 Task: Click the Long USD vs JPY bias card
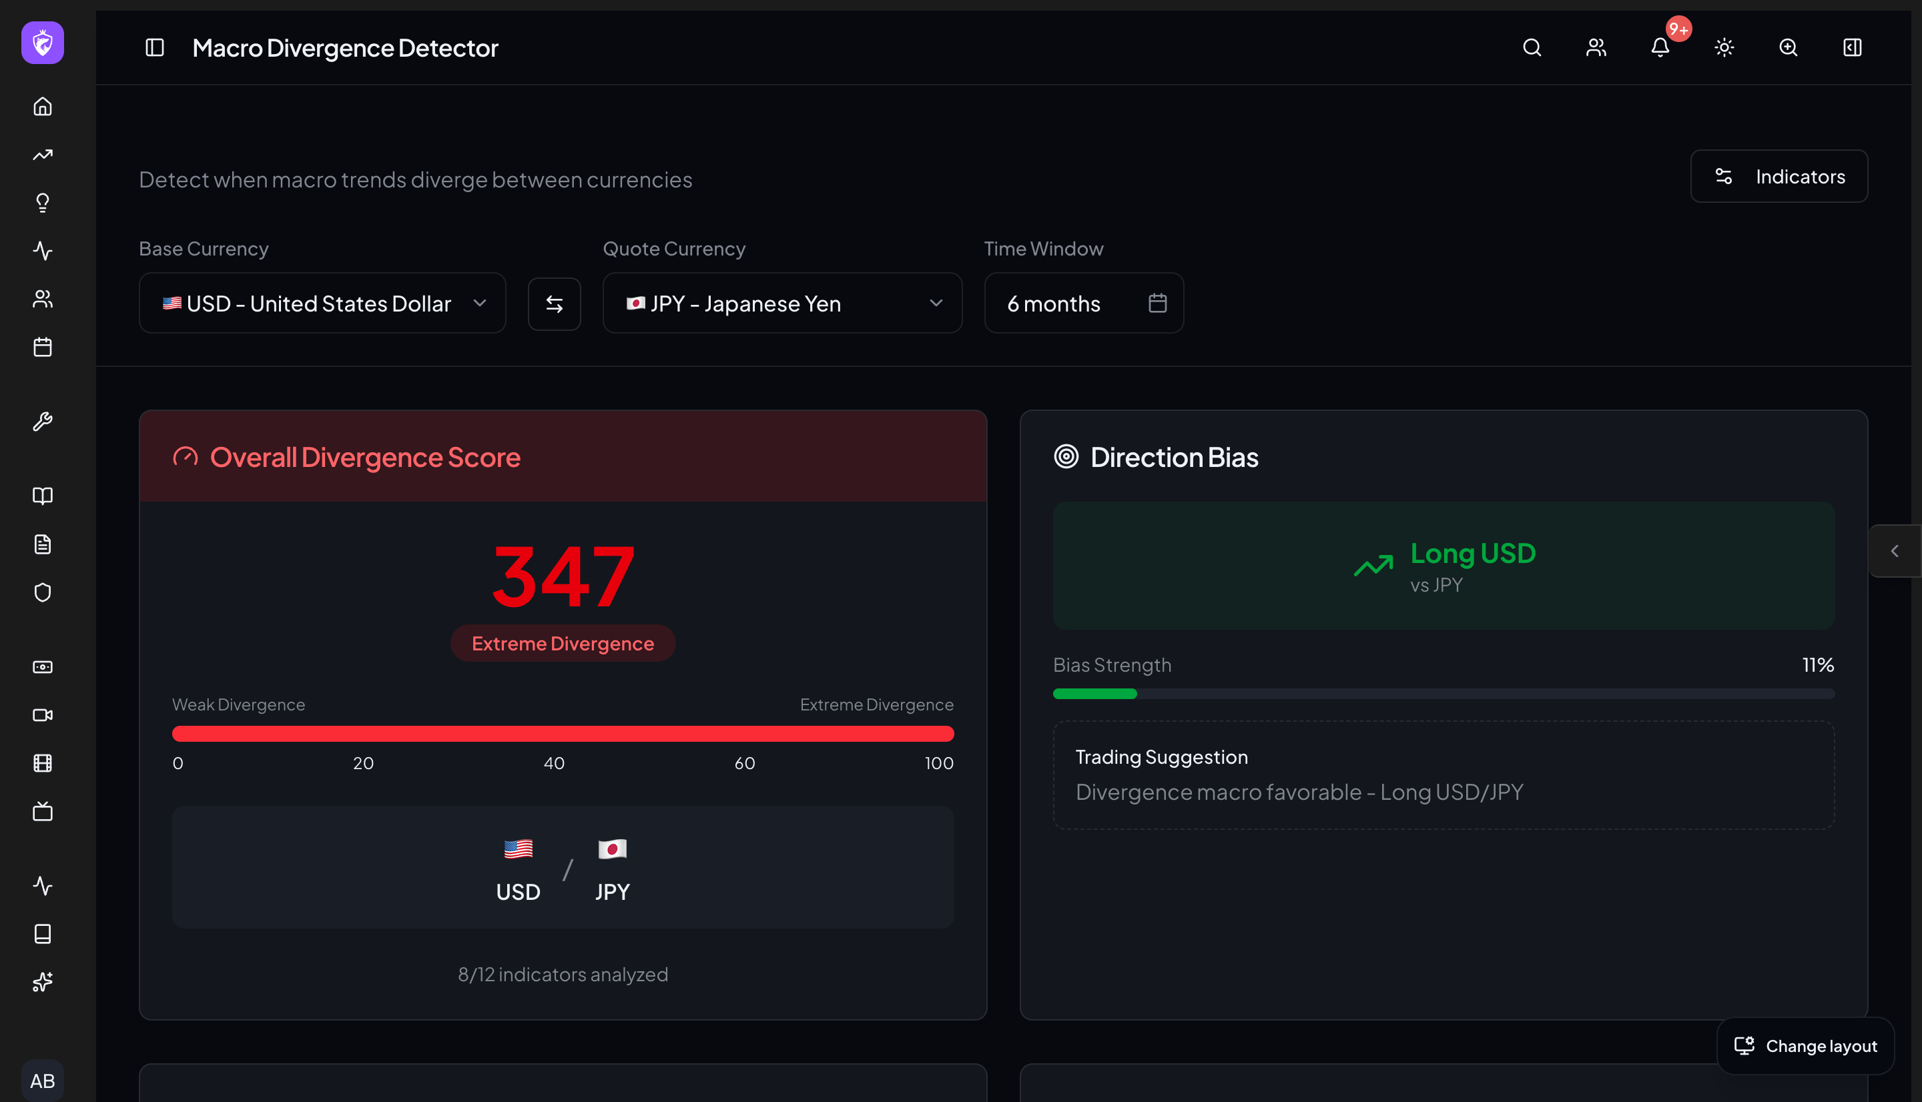(x=1444, y=566)
